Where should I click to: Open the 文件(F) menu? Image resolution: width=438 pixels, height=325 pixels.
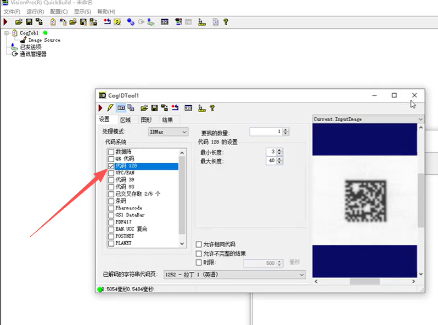[x=12, y=12]
